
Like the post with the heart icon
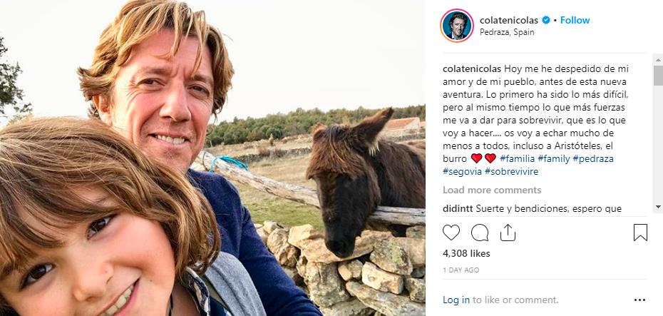tap(451, 233)
